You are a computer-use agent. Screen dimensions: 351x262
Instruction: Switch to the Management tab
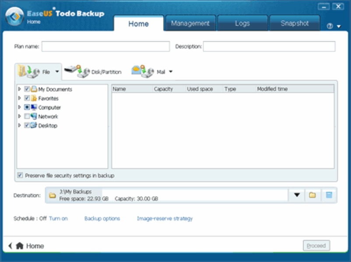pos(190,24)
